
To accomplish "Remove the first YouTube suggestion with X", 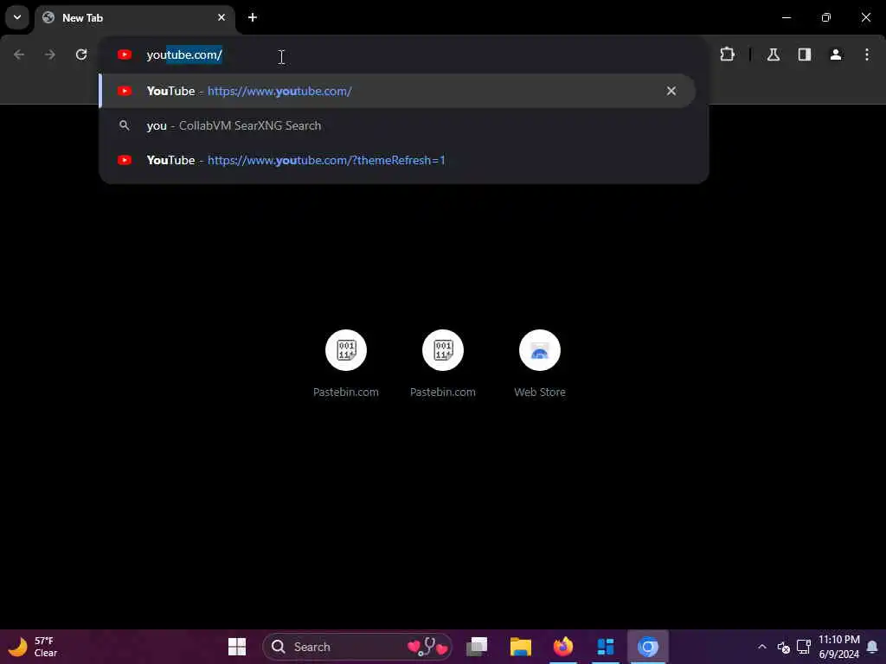I will click(x=671, y=91).
